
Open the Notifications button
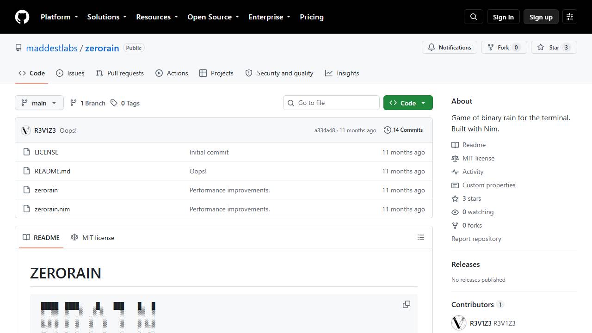[x=450, y=47]
